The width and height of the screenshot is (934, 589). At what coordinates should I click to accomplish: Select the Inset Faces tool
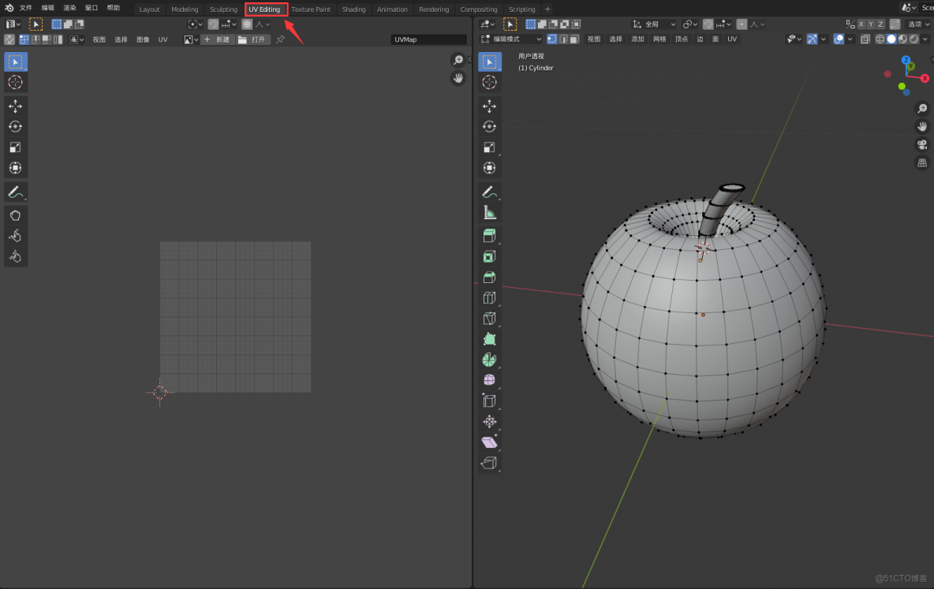pyautogui.click(x=489, y=256)
